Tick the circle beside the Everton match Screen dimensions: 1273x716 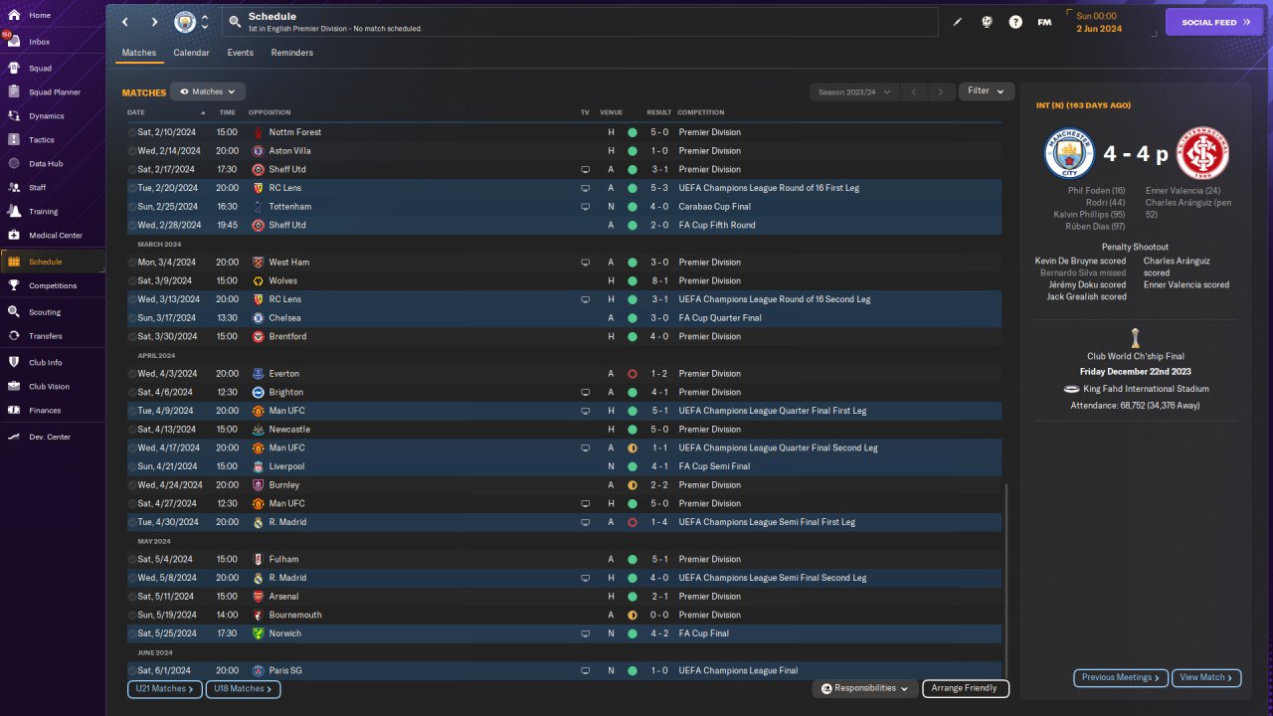click(x=132, y=374)
